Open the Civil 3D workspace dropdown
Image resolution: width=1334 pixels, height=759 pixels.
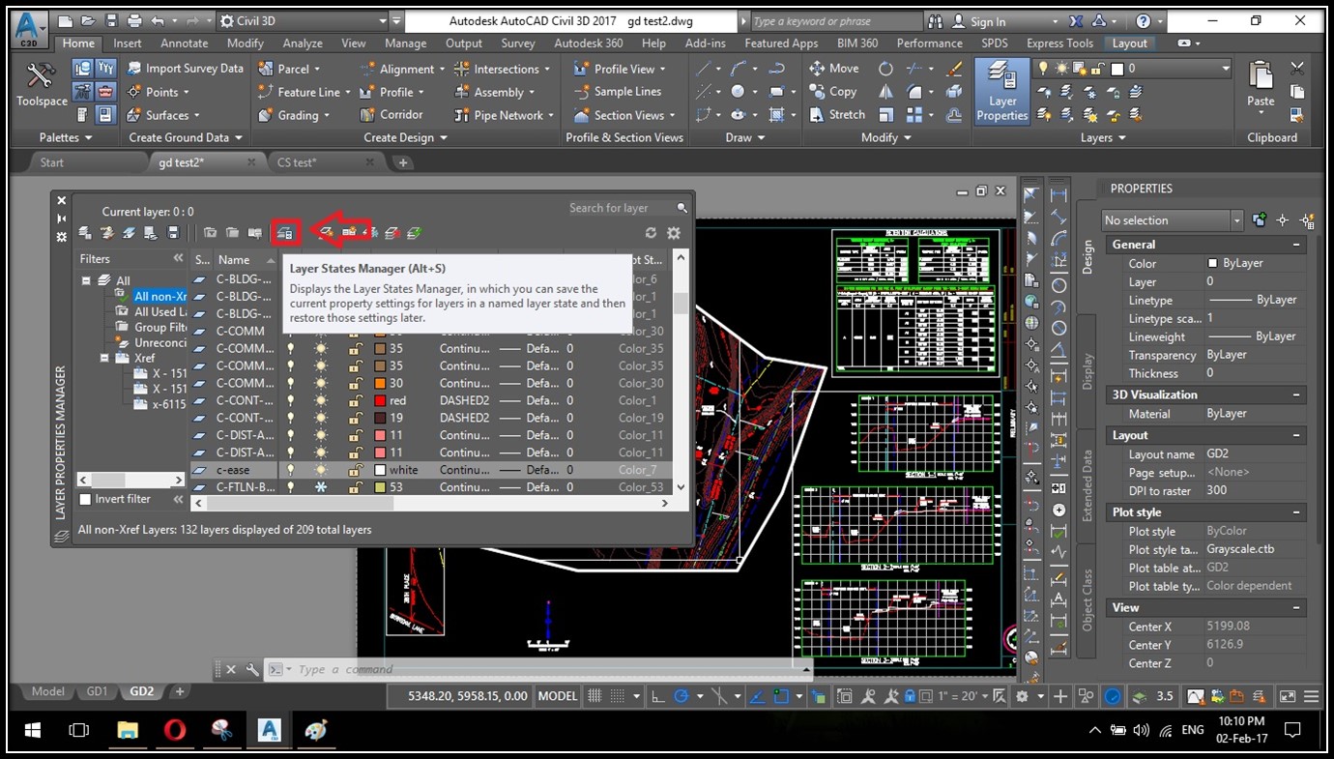click(x=302, y=20)
